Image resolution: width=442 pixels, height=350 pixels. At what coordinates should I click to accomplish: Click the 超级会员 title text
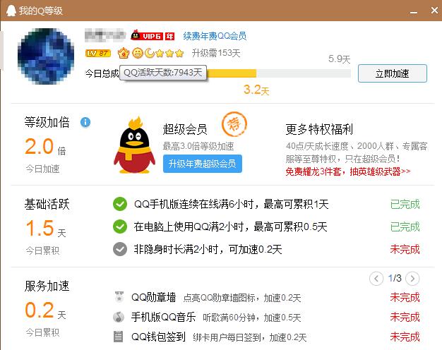click(185, 129)
